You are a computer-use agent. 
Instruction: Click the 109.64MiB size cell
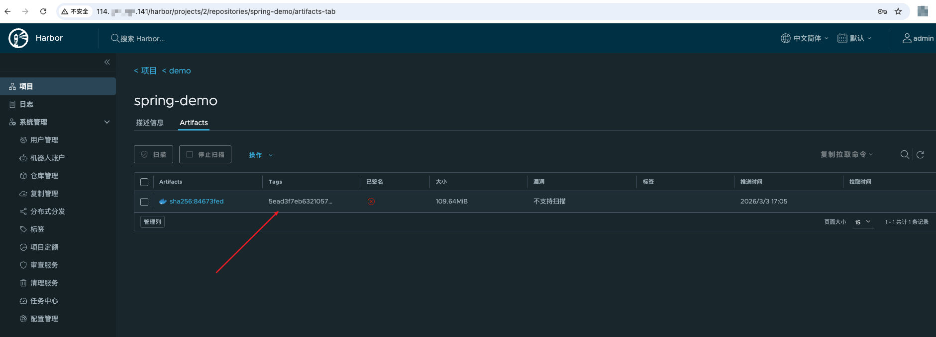pos(452,202)
